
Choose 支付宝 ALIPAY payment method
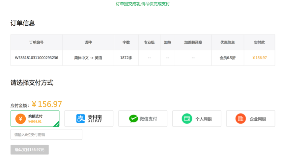tap(89, 118)
